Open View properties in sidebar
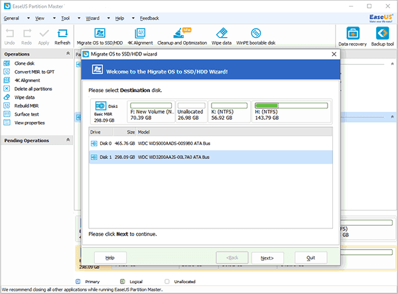This screenshot has width=398, height=294. click(x=29, y=123)
